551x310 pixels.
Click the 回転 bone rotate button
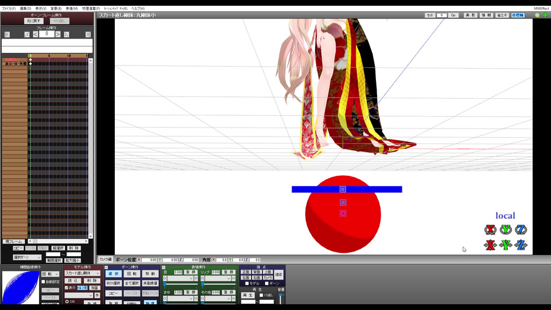click(x=132, y=273)
